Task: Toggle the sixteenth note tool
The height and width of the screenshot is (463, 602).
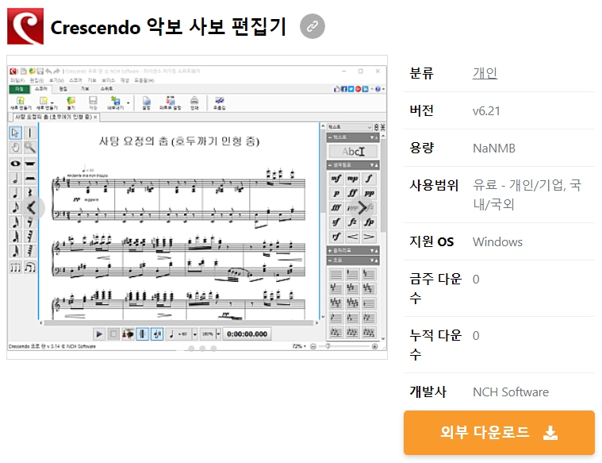Action: click(15, 222)
